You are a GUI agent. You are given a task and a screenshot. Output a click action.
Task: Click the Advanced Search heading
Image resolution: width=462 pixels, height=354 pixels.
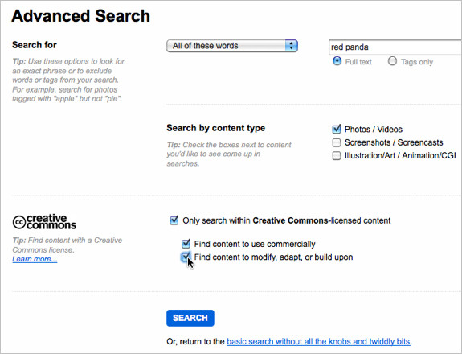(80, 16)
